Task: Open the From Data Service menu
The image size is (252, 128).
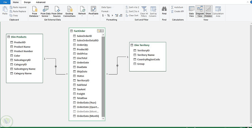Action: click(x=46, y=12)
